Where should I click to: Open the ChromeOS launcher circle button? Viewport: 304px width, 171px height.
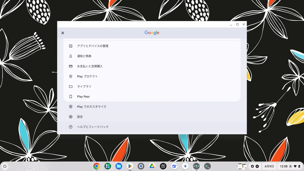5,166
